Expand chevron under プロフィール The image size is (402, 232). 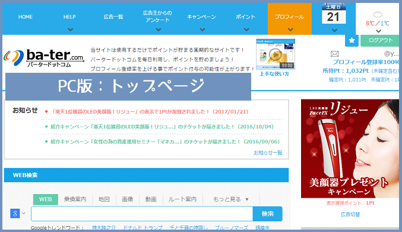pyautogui.click(x=290, y=30)
